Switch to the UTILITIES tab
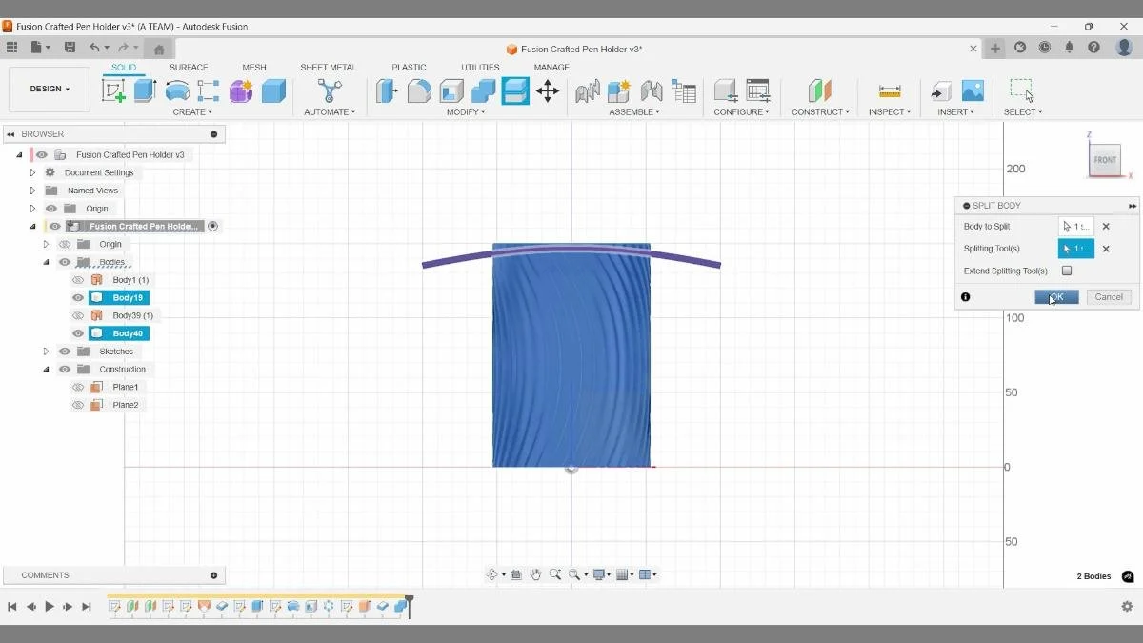The image size is (1143, 643). pos(480,68)
